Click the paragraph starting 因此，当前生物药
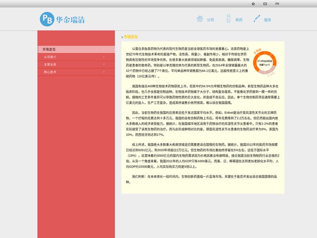This screenshot has height=238, width=317. tap(202, 124)
